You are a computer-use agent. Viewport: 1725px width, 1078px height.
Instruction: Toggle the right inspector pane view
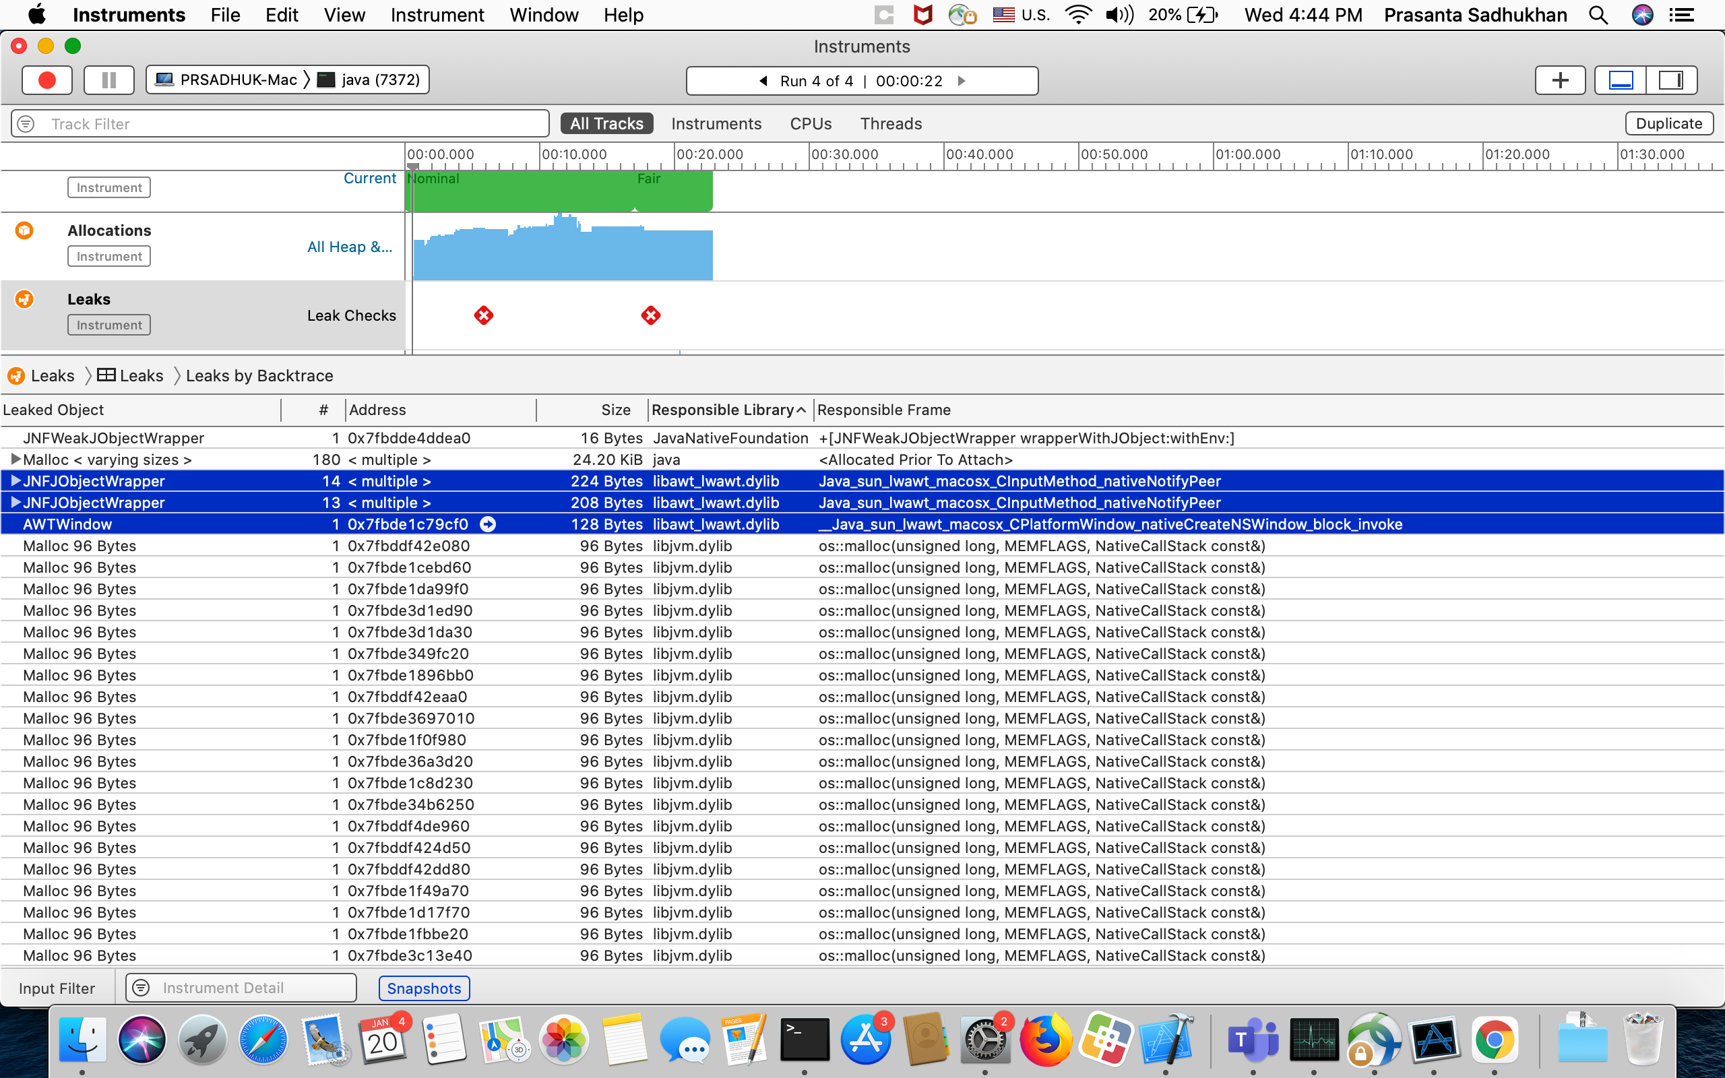(1670, 80)
